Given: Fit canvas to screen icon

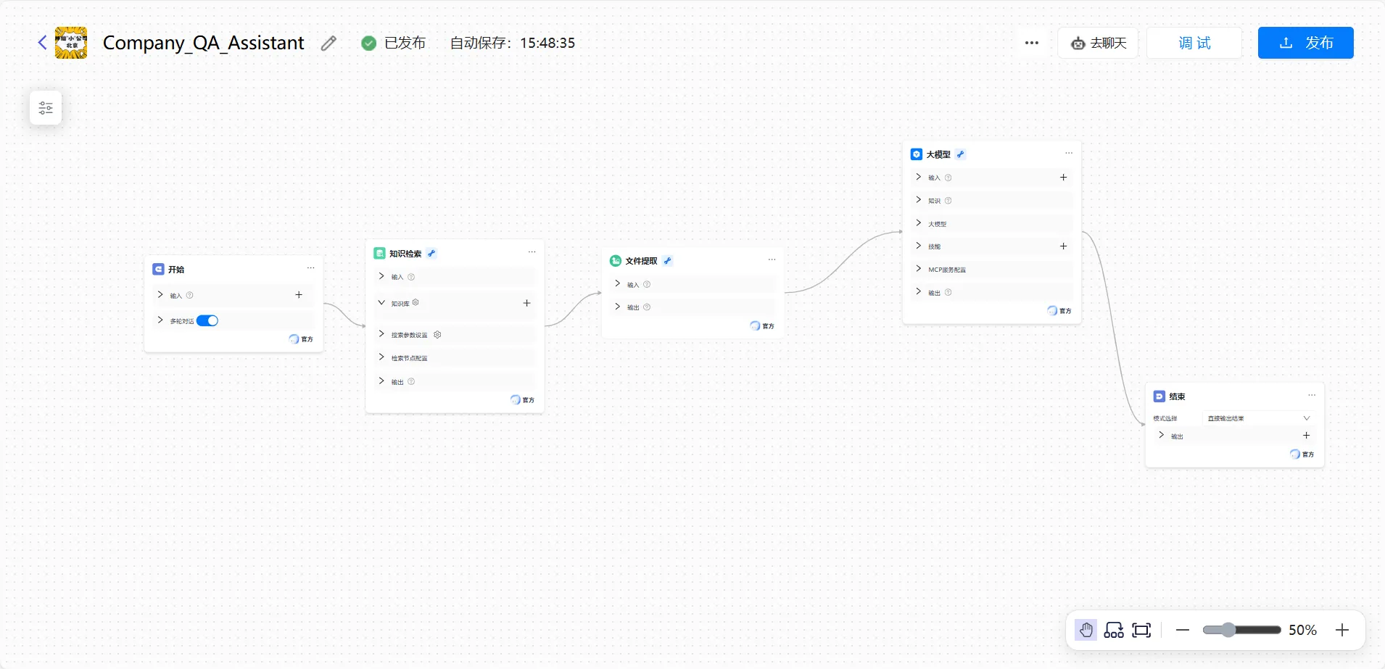Looking at the screenshot, I should tap(1141, 630).
